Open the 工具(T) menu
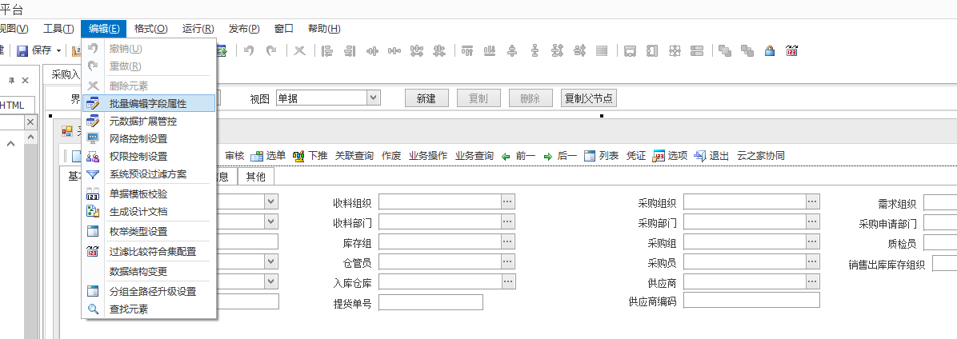957x339 pixels. point(58,29)
